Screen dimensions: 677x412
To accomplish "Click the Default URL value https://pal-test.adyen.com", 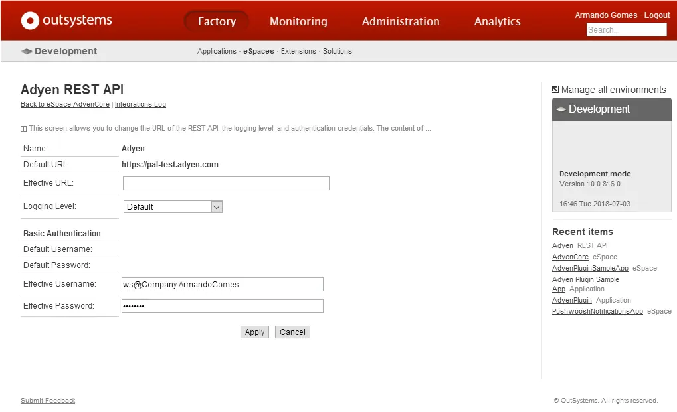I will coord(170,164).
